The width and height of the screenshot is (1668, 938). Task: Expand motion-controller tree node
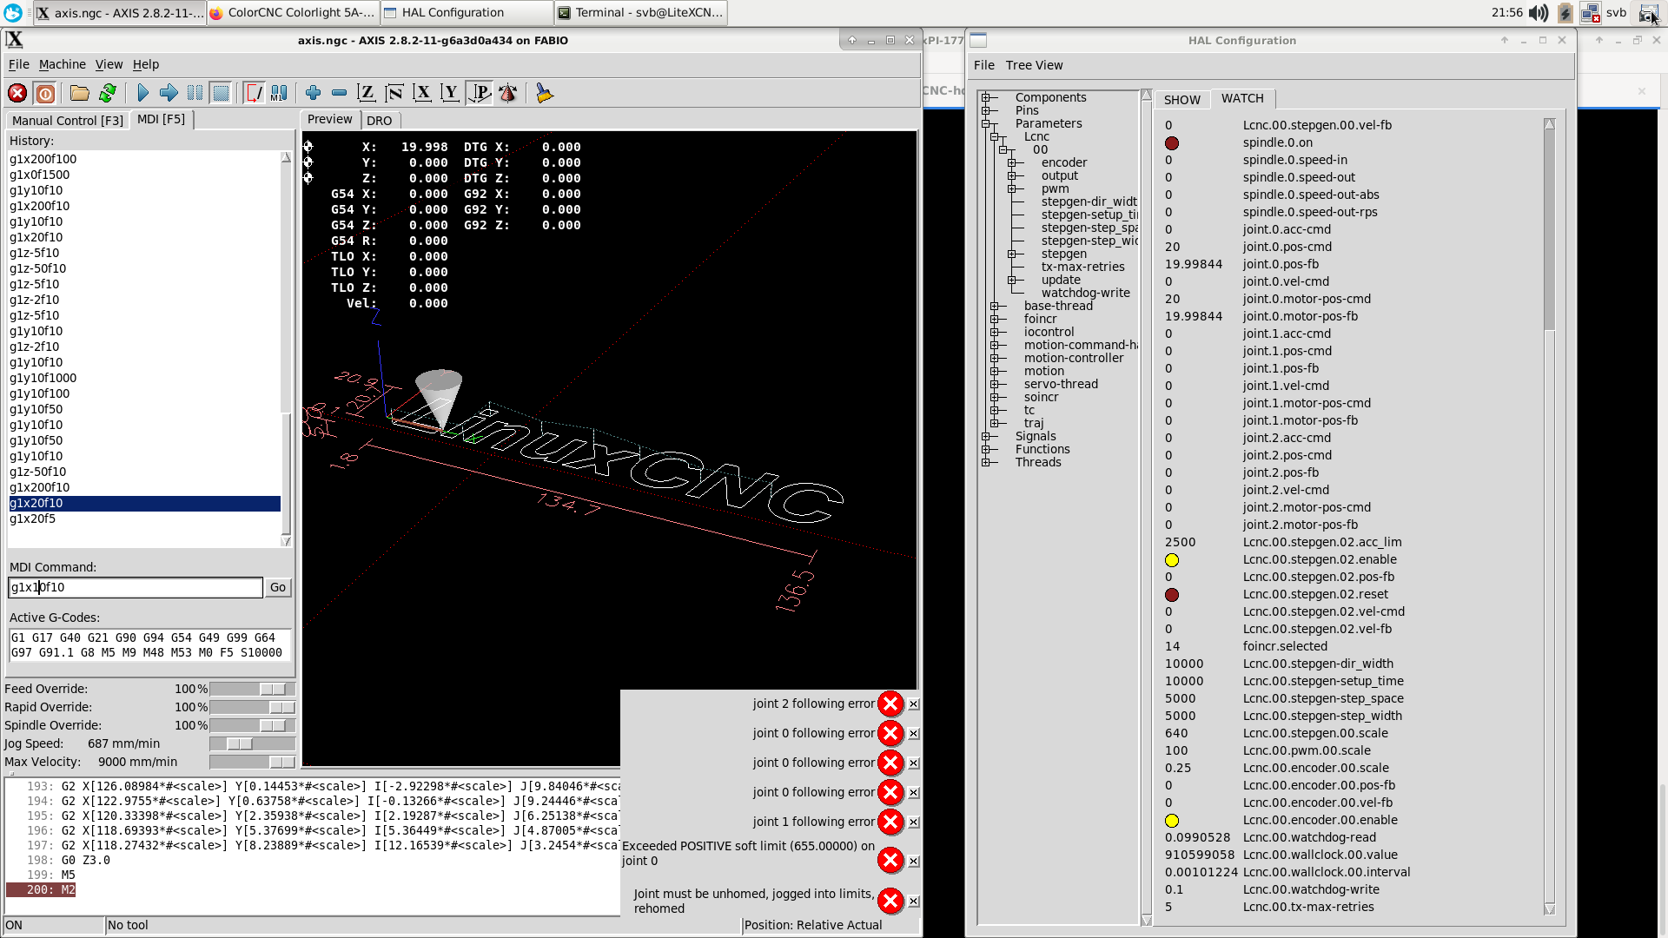click(x=995, y=358)
